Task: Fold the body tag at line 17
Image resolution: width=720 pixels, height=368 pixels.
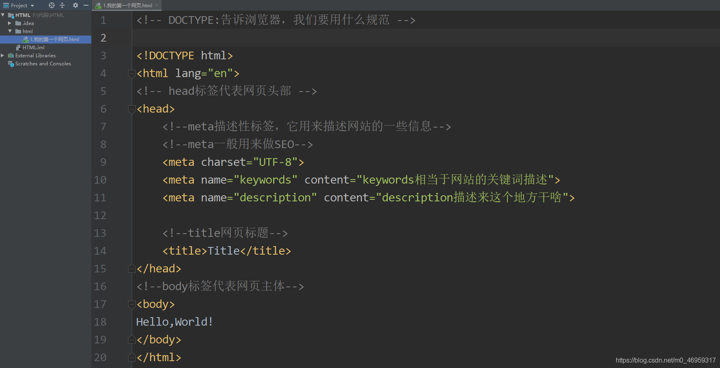Action: point(131,304)
